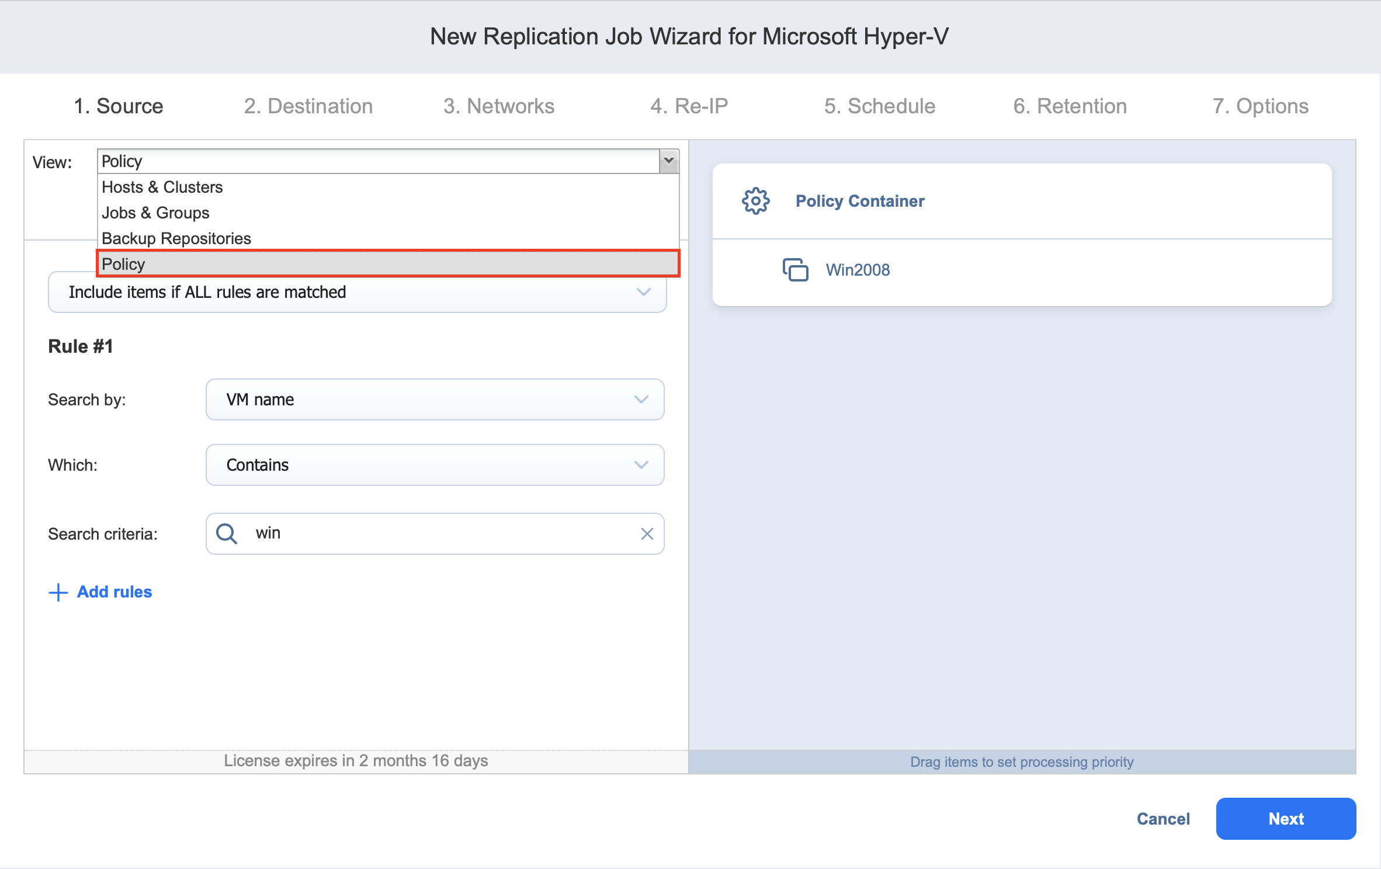
Task: Expand the Include items rule dropdown
Action: pyautogui.click(x=643, y=292)
